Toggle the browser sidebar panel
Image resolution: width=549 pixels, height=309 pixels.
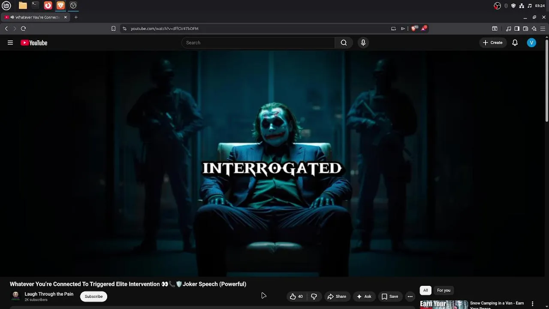click(517, 29)
